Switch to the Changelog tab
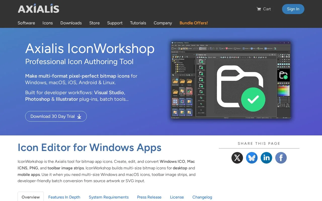322x201 pixels. [202, 197]
